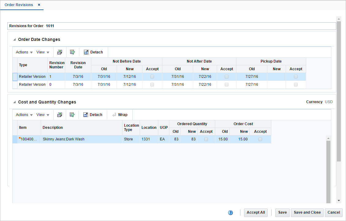Open Actions dropdown in Order Date Changes
Image resolution: width=346 pixels, height=221 pixels.
click(x=24, y=52)
